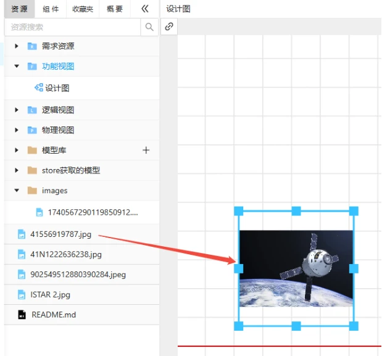Click the bottom-left resize handle of image
The height and width of the screenshot is (356, 382).
tap(239, 326)
